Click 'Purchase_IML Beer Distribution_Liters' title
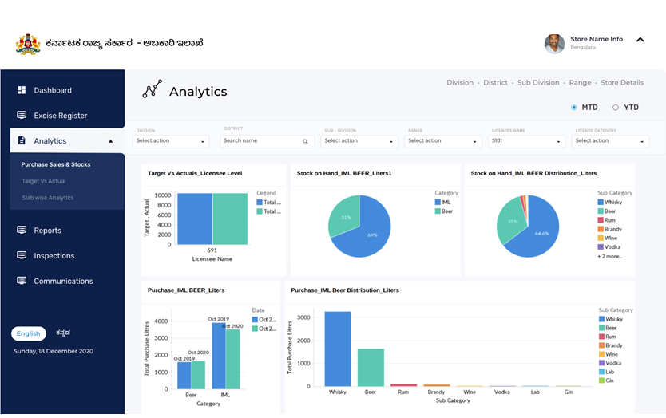 345,290
